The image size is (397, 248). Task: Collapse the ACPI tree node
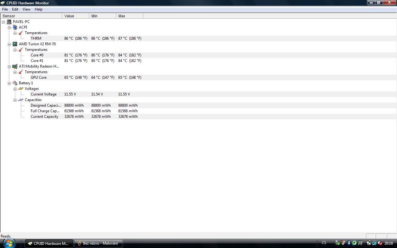(9, 27)
